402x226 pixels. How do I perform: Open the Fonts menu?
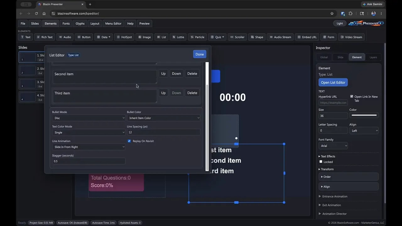(66, 24)
